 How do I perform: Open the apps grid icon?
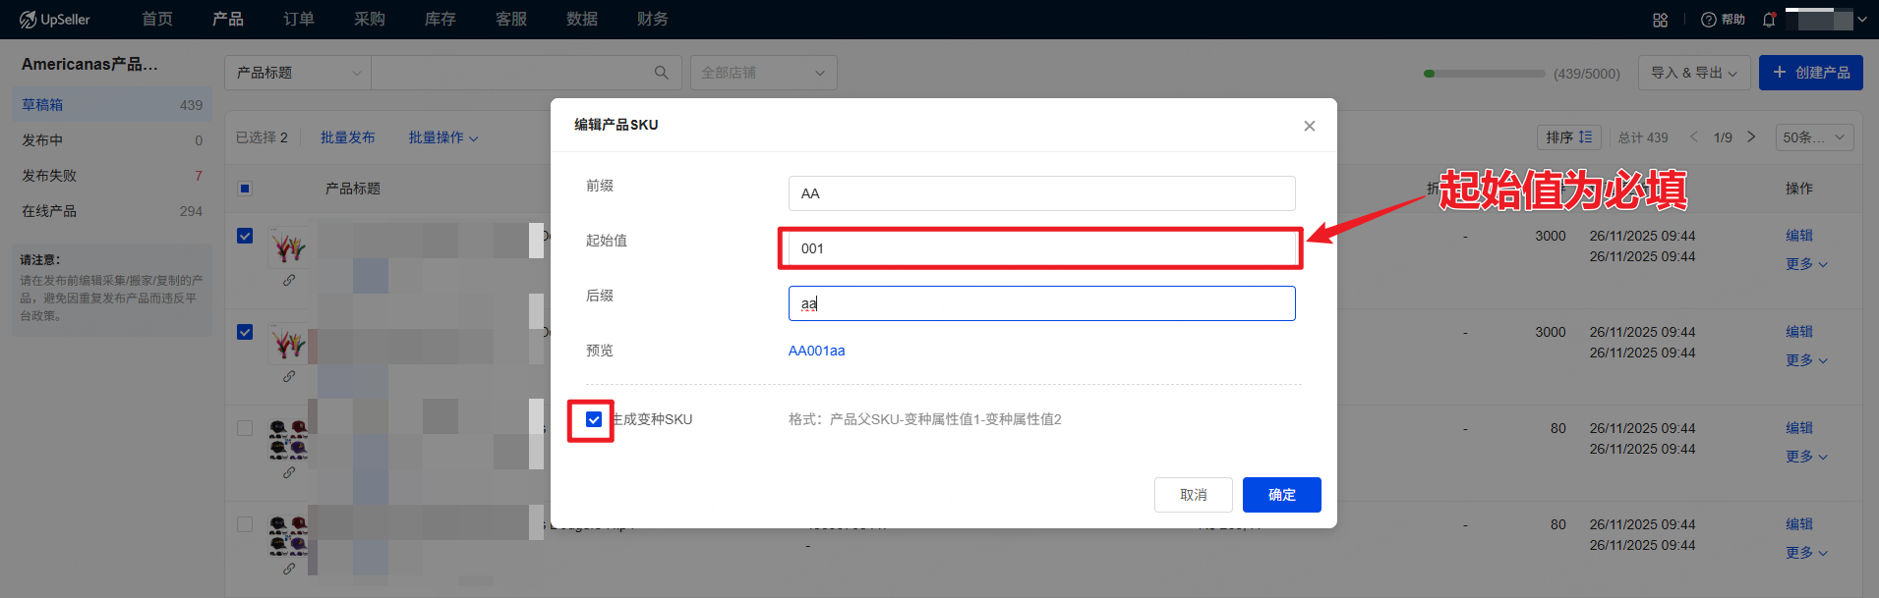point(1660,20)
